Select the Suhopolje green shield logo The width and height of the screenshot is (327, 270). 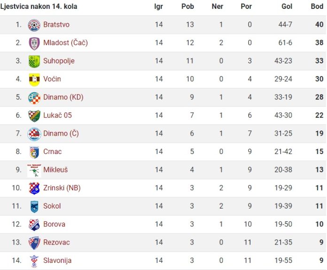[34, 62]
